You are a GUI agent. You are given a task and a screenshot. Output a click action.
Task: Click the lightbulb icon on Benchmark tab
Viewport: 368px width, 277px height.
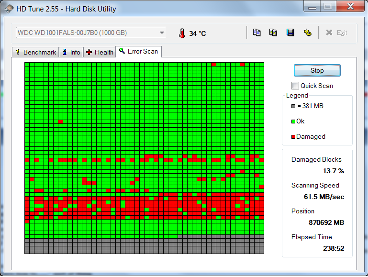(18, 52)
